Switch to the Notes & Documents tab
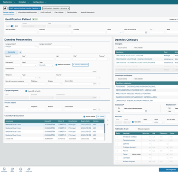Screen dimensions: 178x173 click(x=87, y=12)
